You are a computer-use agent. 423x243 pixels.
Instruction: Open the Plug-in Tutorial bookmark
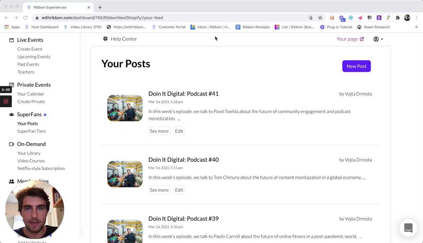pos(336,27)
